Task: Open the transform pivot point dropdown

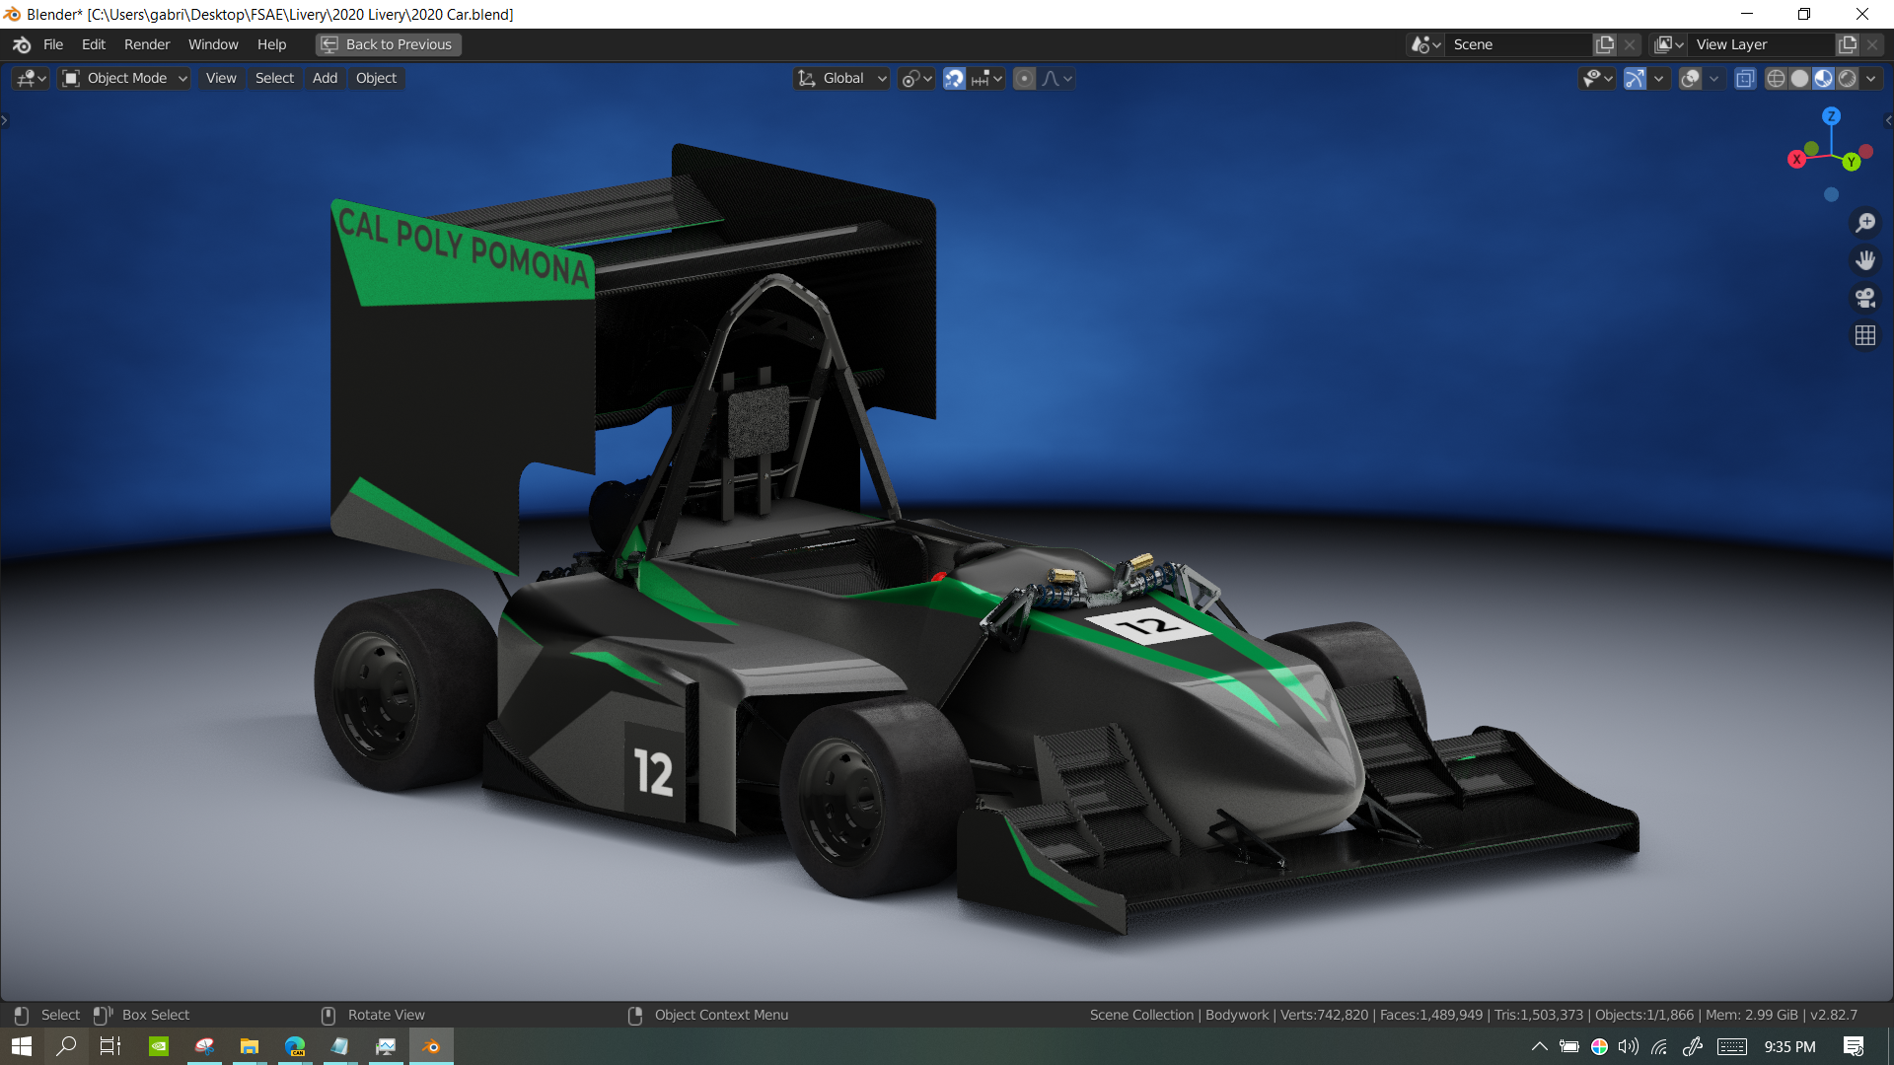Action: point(916,78)
